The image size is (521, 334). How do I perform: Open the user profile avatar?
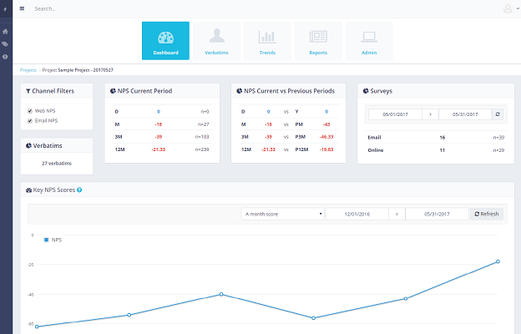508,8
